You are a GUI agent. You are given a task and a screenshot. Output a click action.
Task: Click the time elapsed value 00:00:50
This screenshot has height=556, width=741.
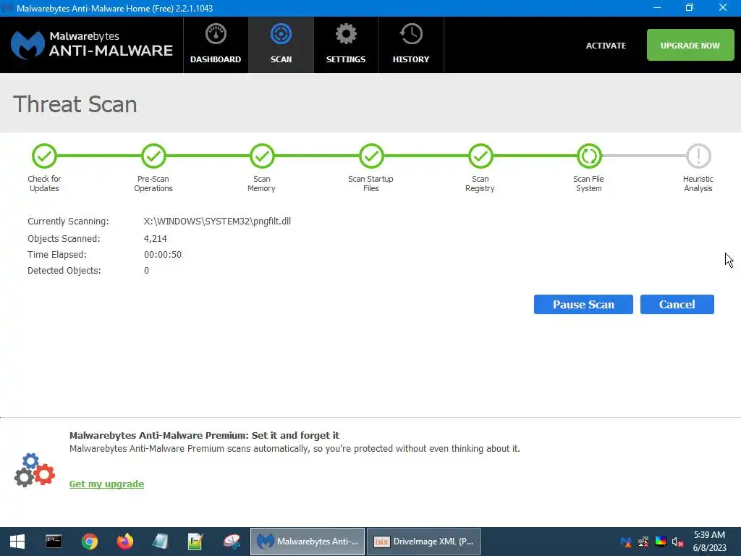(x=163, y=255)
